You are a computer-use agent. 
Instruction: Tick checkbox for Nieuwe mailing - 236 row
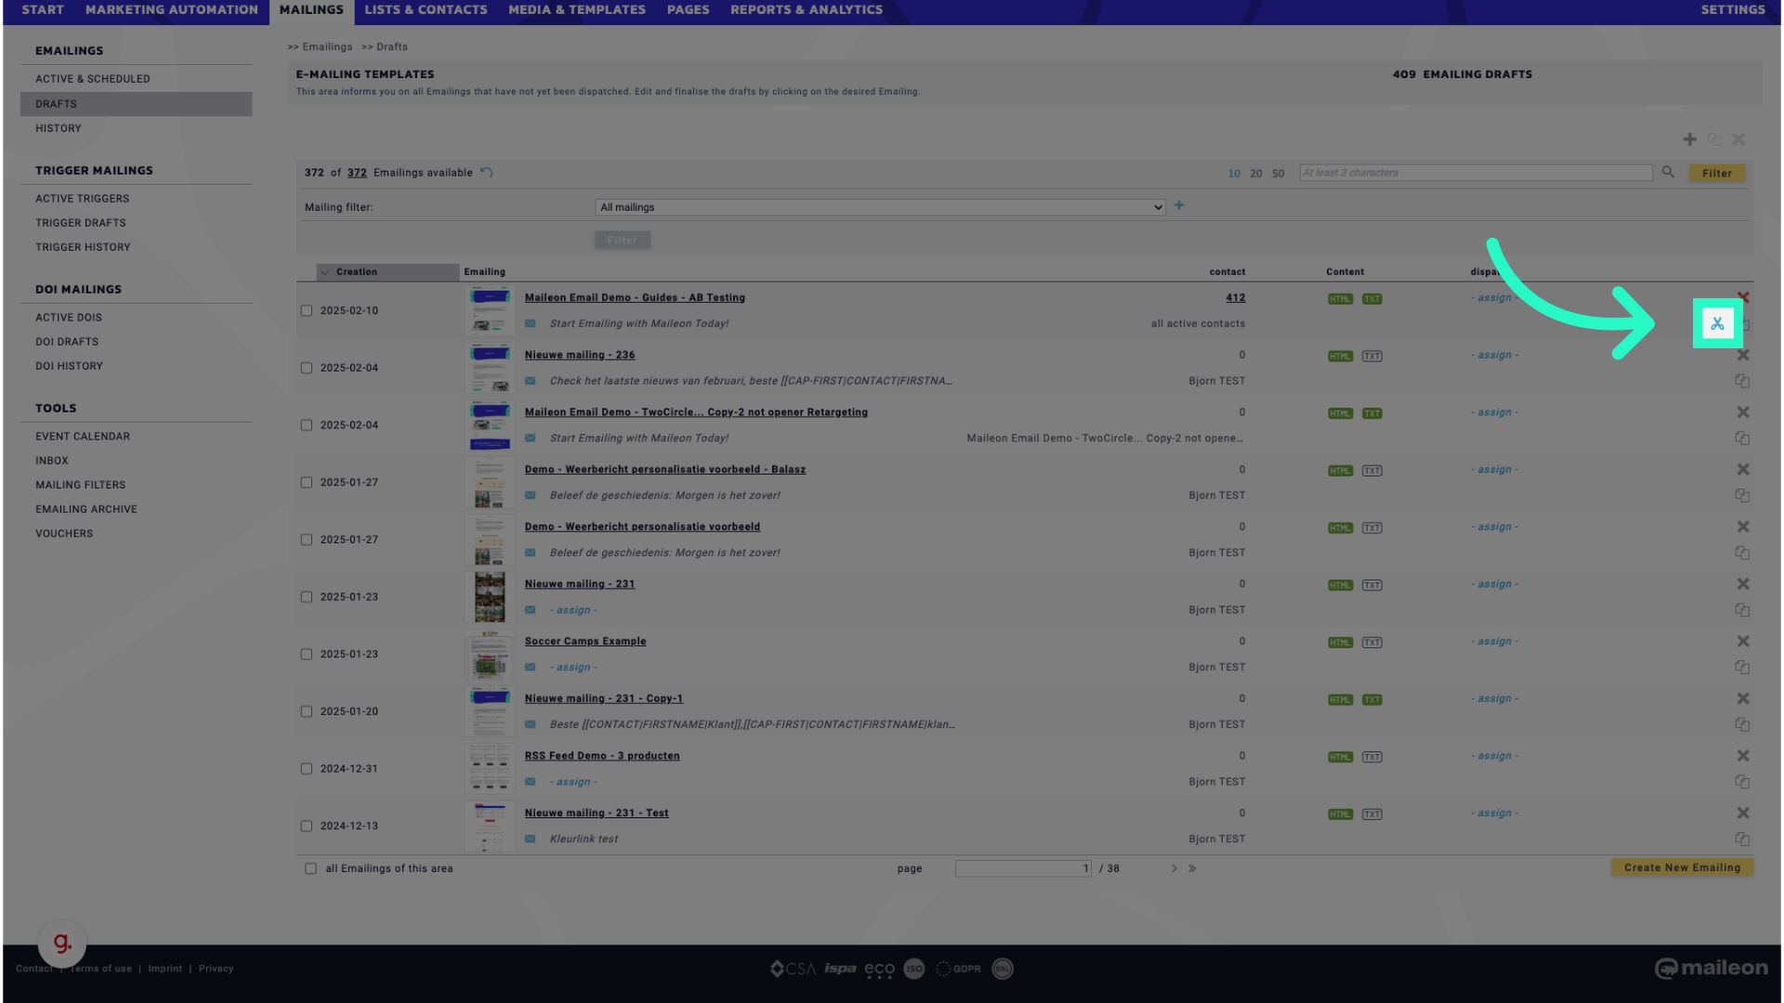click(307, 368)
